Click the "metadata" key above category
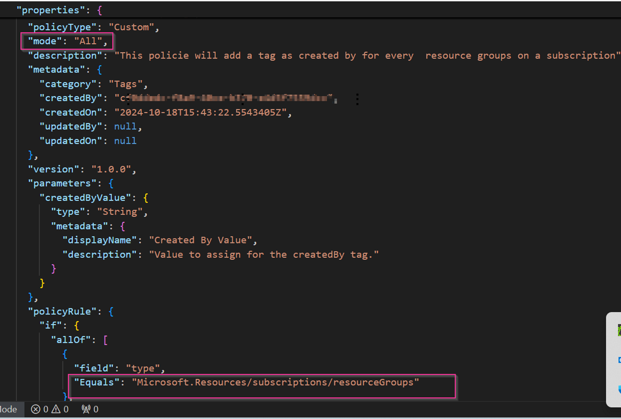 pos(57,70)
